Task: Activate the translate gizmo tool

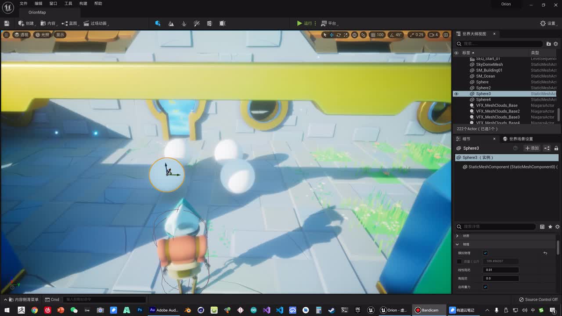Action: 331,35
